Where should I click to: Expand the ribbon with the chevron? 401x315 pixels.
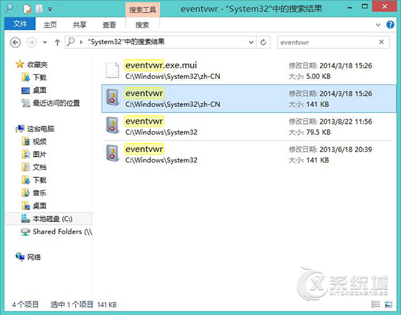pyautogui.click(x=378, y=25)
